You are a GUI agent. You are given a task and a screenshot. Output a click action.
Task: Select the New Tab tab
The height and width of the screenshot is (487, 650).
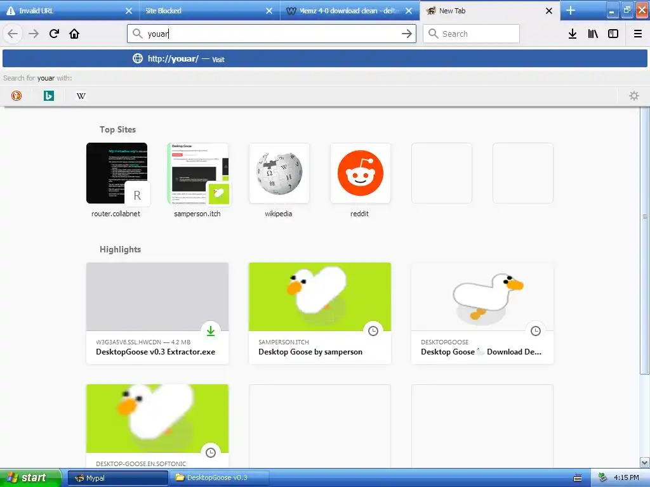(490, 10)
